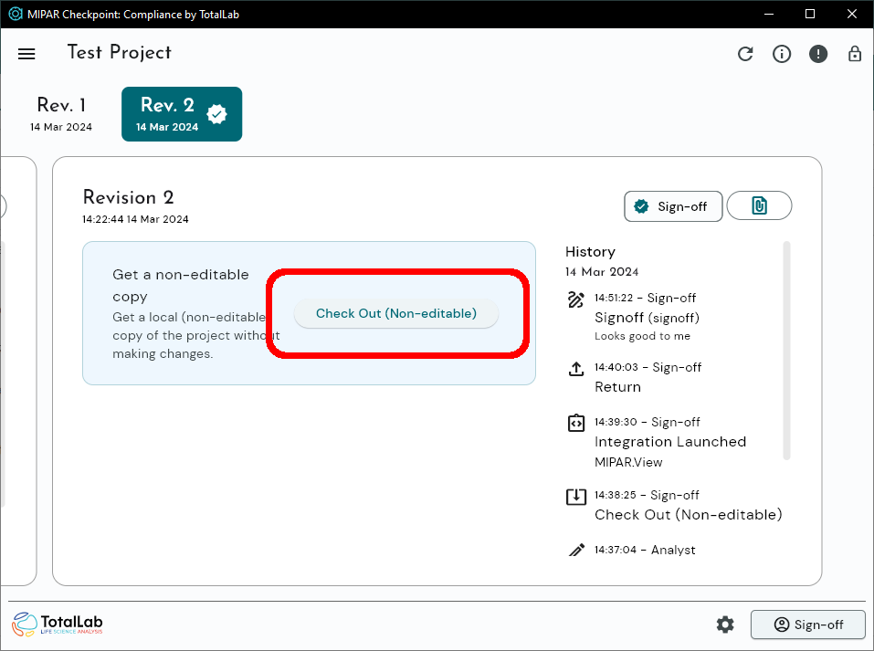874x651 pixels.
Task: Click the MIPAR app icon in title bar
Action: click(x=15, y=14)
